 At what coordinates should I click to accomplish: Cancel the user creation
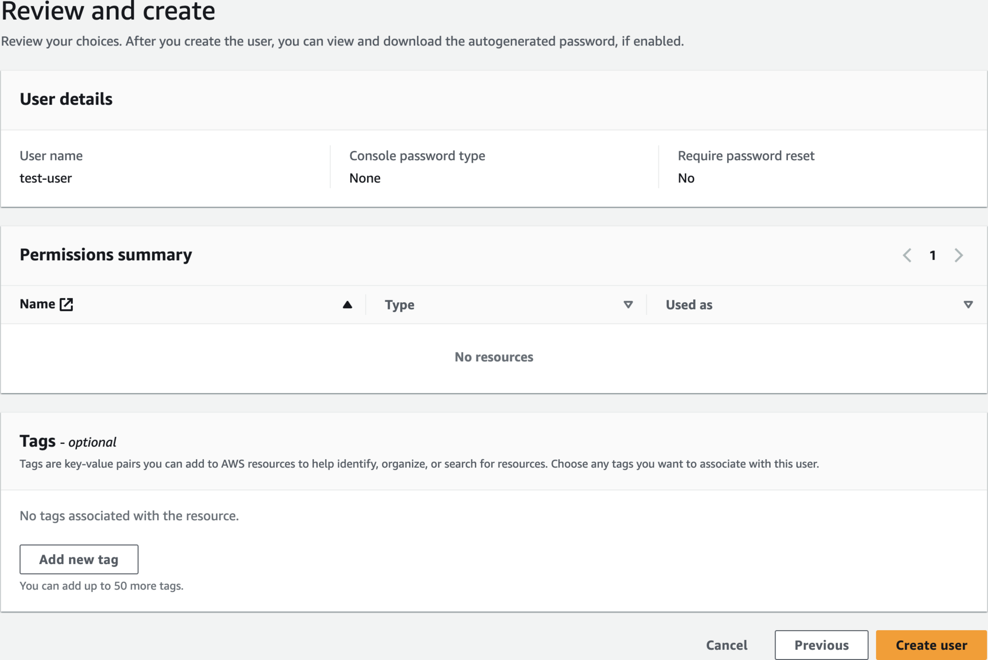727,645
